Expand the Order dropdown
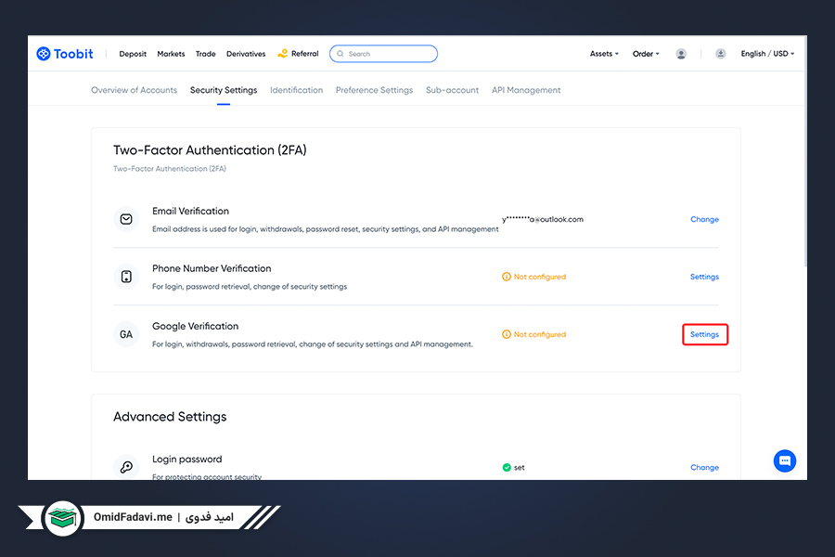The width and height of the screenshot is (835, 557). click(x=646, y=54)
